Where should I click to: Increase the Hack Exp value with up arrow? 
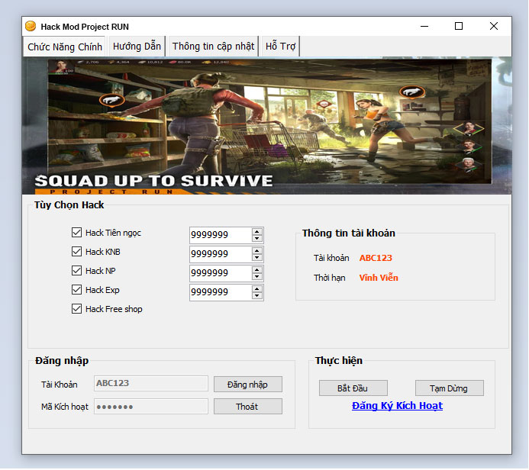[257, 289]
